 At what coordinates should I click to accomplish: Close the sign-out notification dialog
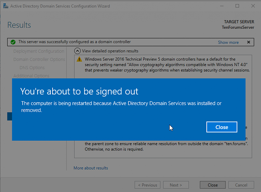222,127
